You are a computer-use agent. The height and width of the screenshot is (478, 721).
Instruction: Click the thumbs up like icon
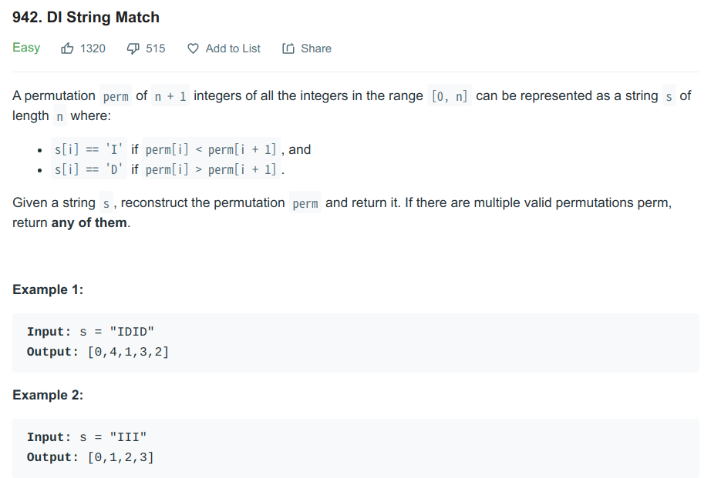[x=67, y=48]
